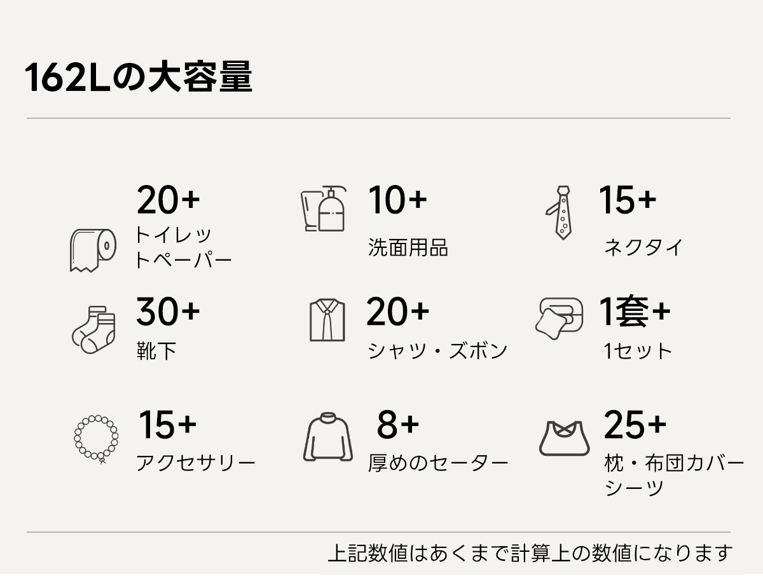Click the 靴下 label
This screenshot has width=763, height=576.
[156, 351]
